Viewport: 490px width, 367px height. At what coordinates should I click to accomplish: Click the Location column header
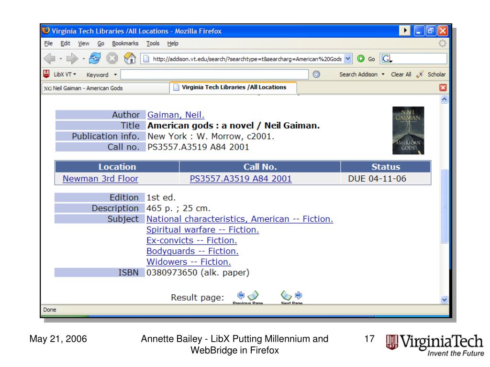[117, 167]
